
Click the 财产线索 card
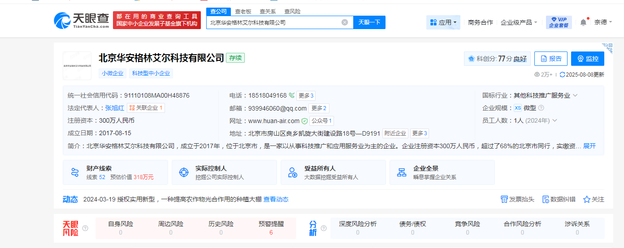(115, 172)
